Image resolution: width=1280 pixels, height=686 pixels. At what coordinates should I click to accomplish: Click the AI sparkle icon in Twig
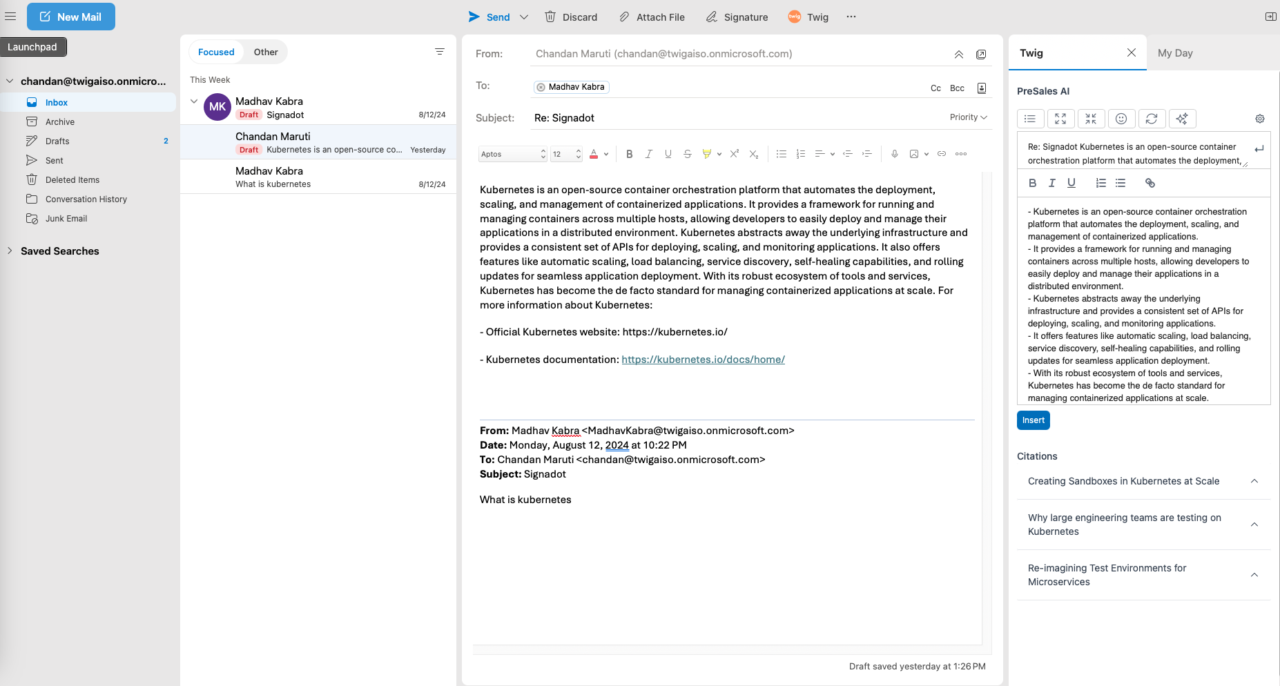pyautogui.click(x=1182, y=119)
